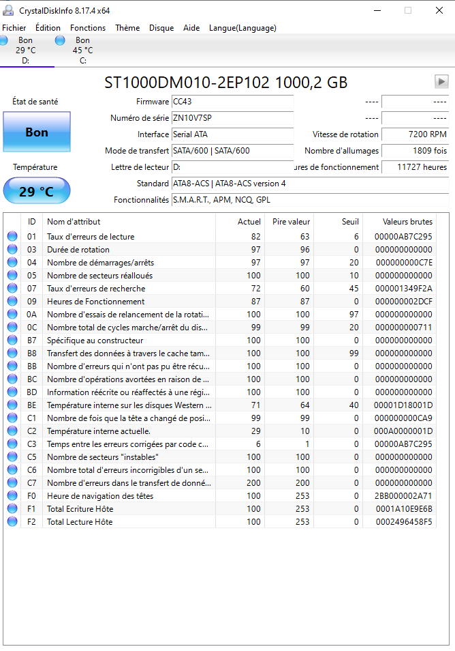This screenshot has height=651, width=455.
Task: Click status icon for attribute 0C
Action: (x=12, y=327)
